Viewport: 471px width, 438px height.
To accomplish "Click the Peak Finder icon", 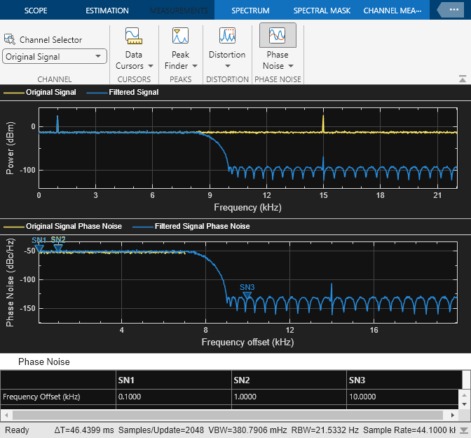I will coord(180,36).
